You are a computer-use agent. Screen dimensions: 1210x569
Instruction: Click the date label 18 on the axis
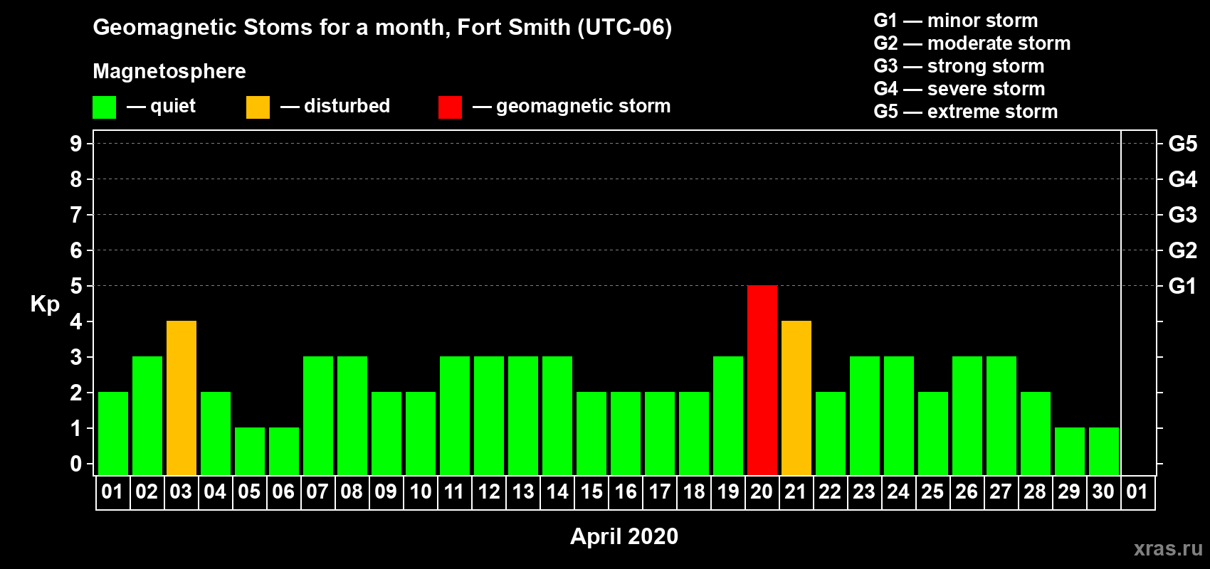pyautogui.click(x=694, y=492)
